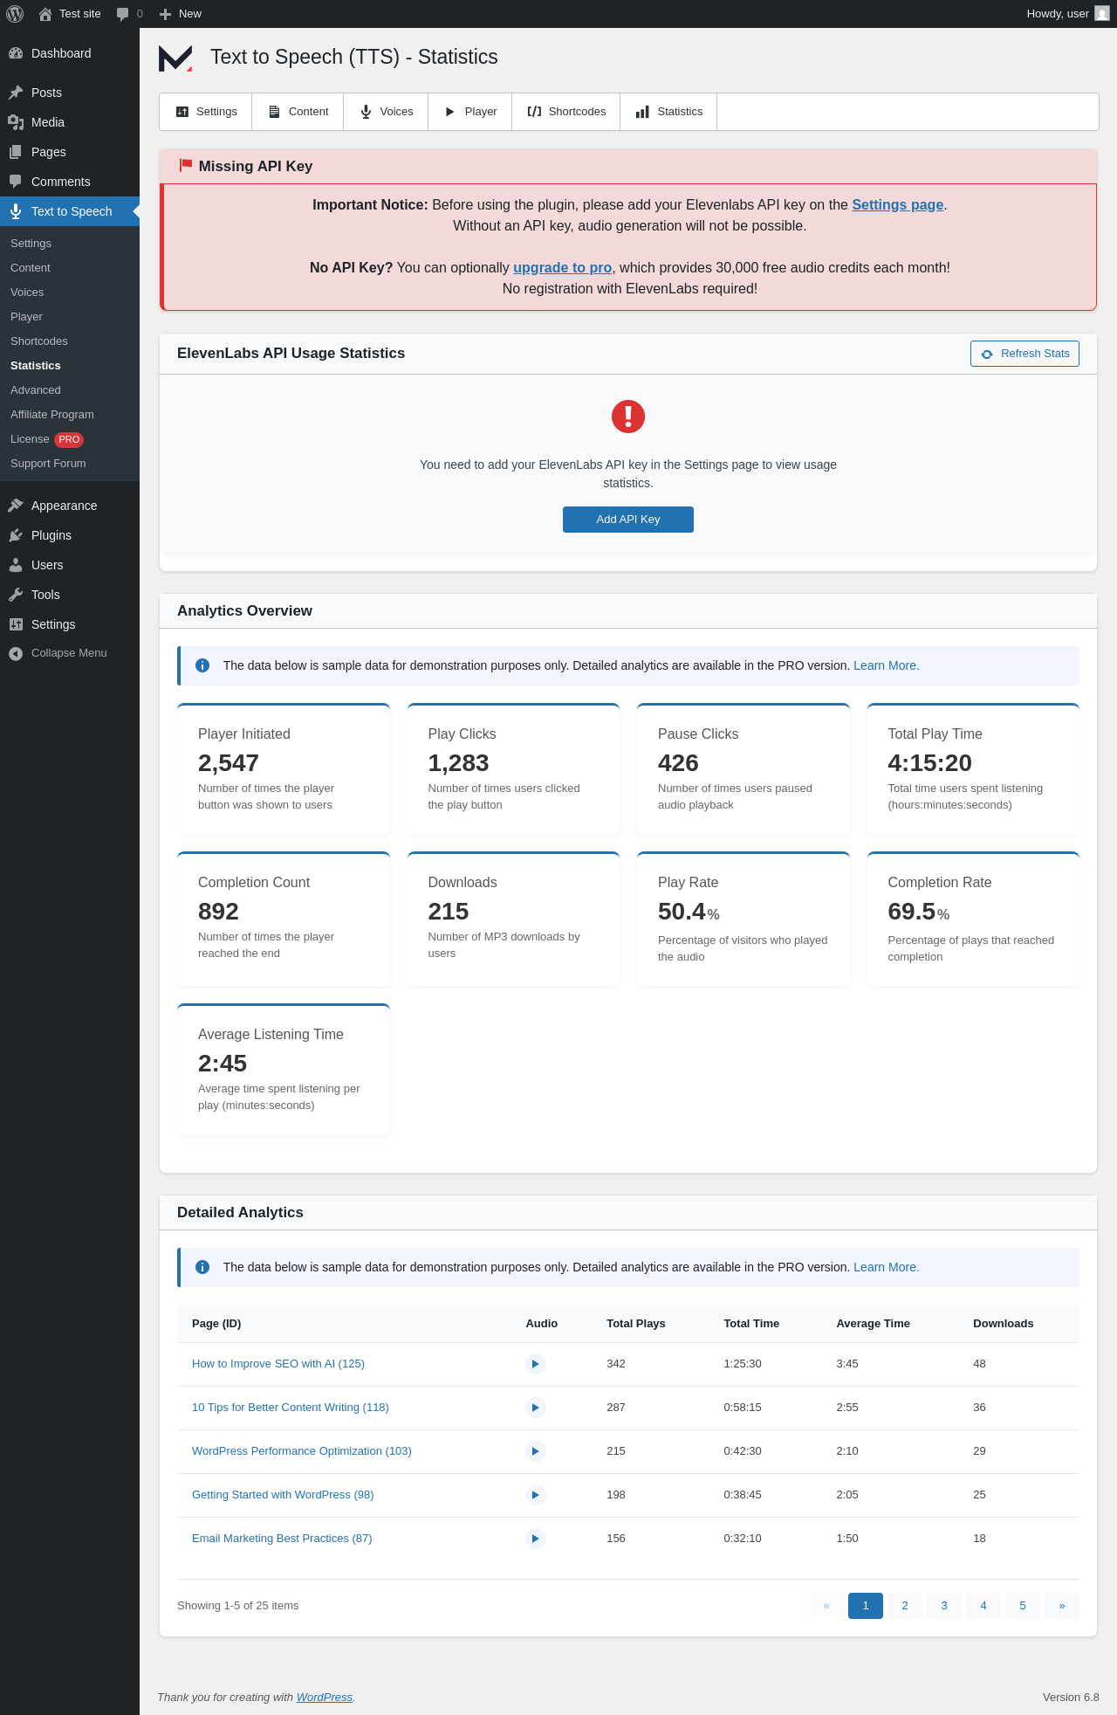1117x1715 pixels.
Task: Open Test site home link
Action: click(x=70, y=14)
